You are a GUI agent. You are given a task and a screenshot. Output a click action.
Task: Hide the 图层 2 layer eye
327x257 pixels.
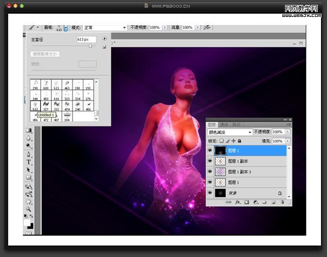click(x=210, y=150)
